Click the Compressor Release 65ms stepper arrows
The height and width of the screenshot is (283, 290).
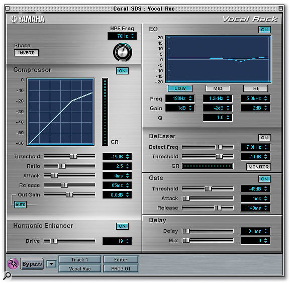128,185
